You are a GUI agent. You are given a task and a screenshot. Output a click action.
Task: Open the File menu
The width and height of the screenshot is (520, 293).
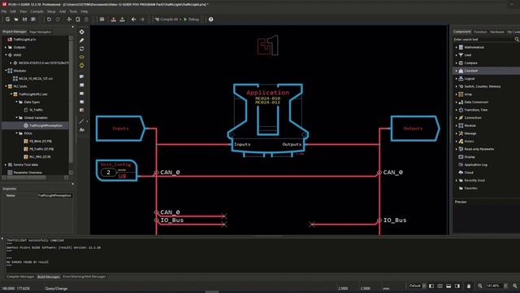tap(4, 11)
